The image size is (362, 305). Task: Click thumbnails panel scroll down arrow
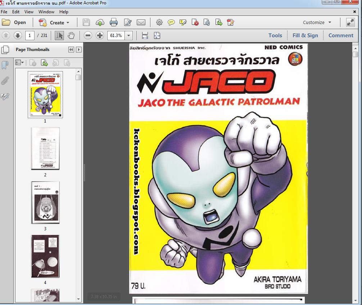coord(78,299)
